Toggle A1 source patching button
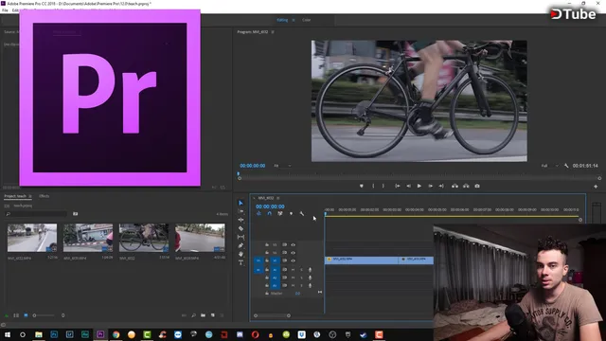The width and height of the screenshot is (606, 341). click(258, 269)
